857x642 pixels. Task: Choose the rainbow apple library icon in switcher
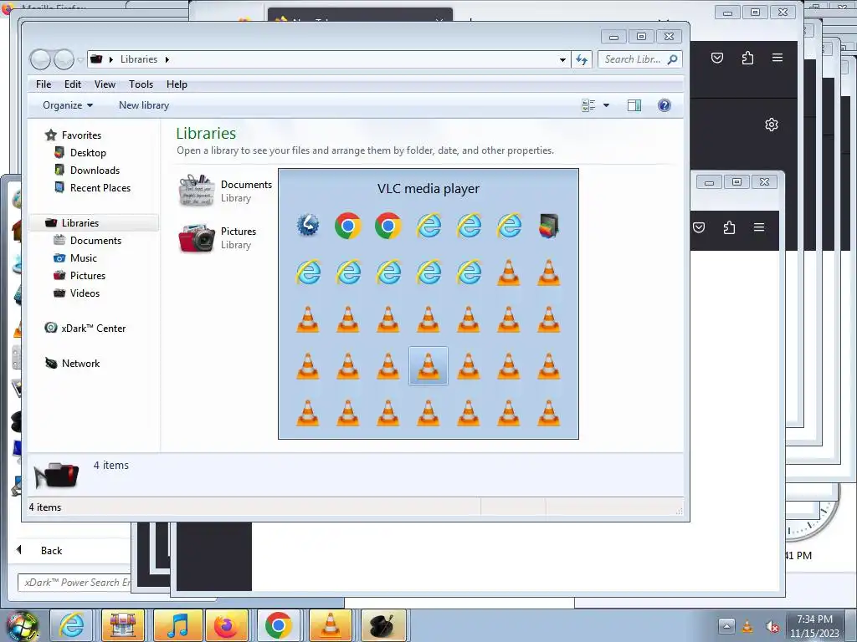[x=549, y=225]
